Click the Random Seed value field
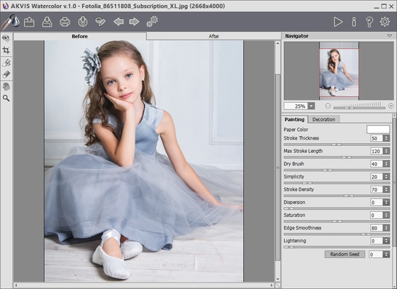This screenshot has width=397, height=289. (x=376, y=254)
